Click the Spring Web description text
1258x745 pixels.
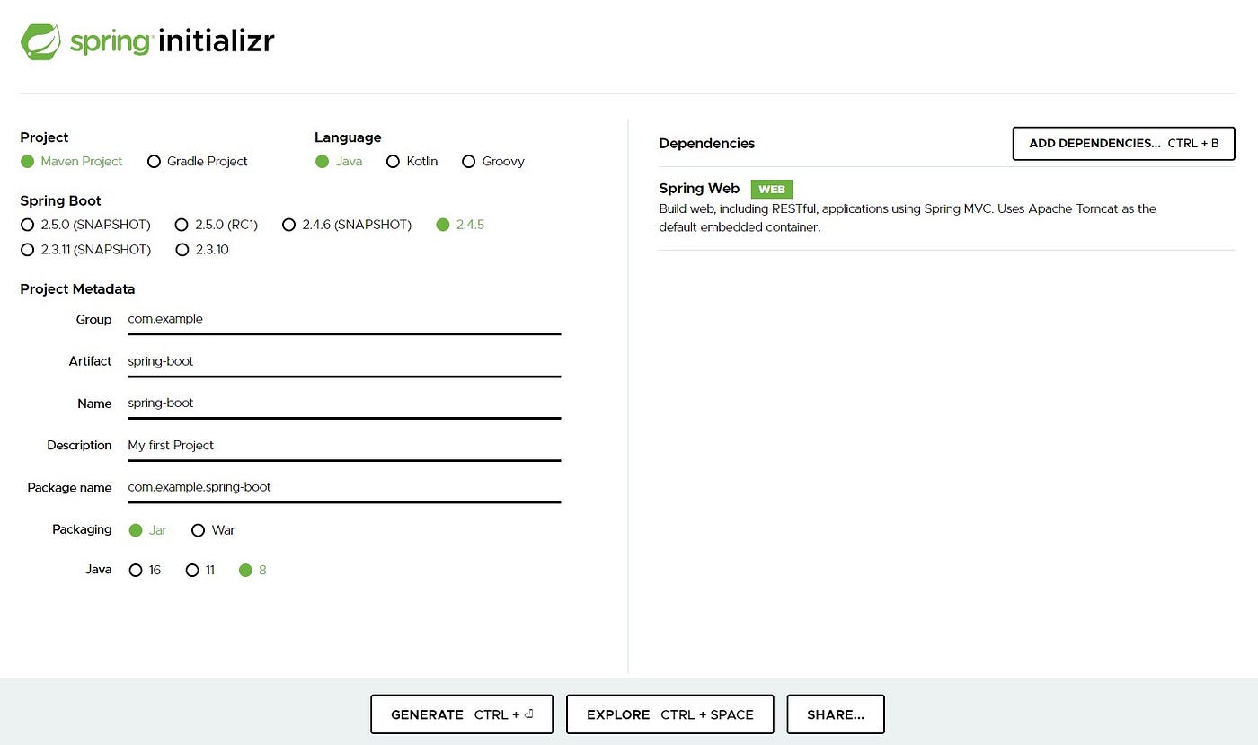(x=908, y=217)
